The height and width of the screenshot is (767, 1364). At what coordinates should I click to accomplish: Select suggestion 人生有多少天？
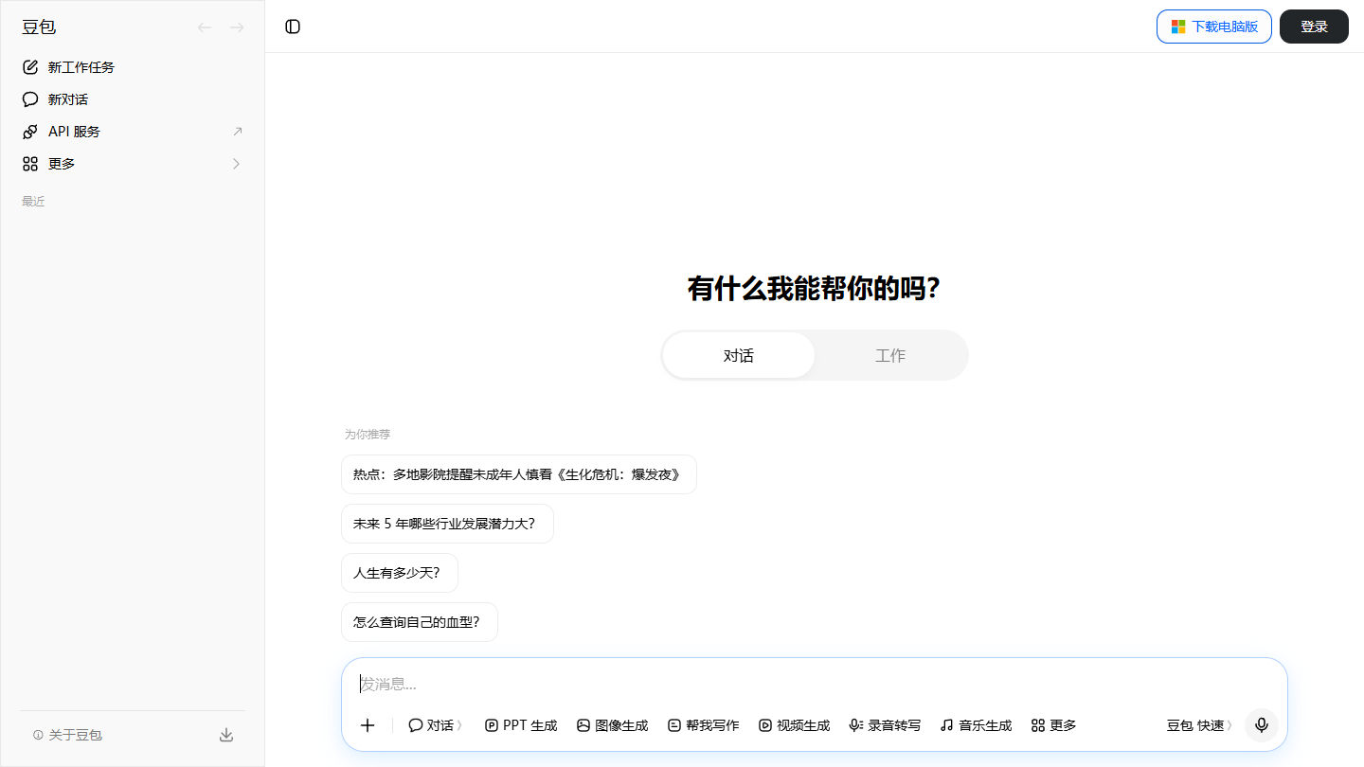(400, 573)
